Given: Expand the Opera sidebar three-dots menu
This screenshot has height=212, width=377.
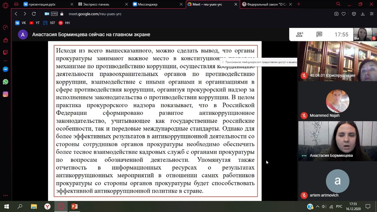Looking at the screenshot, I should [5, 195].
